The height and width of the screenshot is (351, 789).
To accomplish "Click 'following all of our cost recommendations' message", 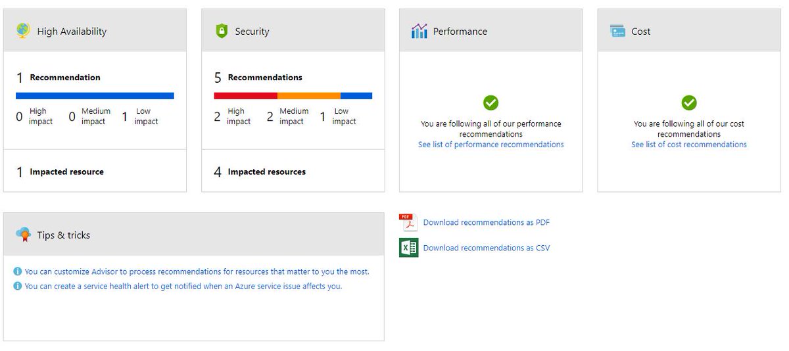I will [x=689, y=129].
